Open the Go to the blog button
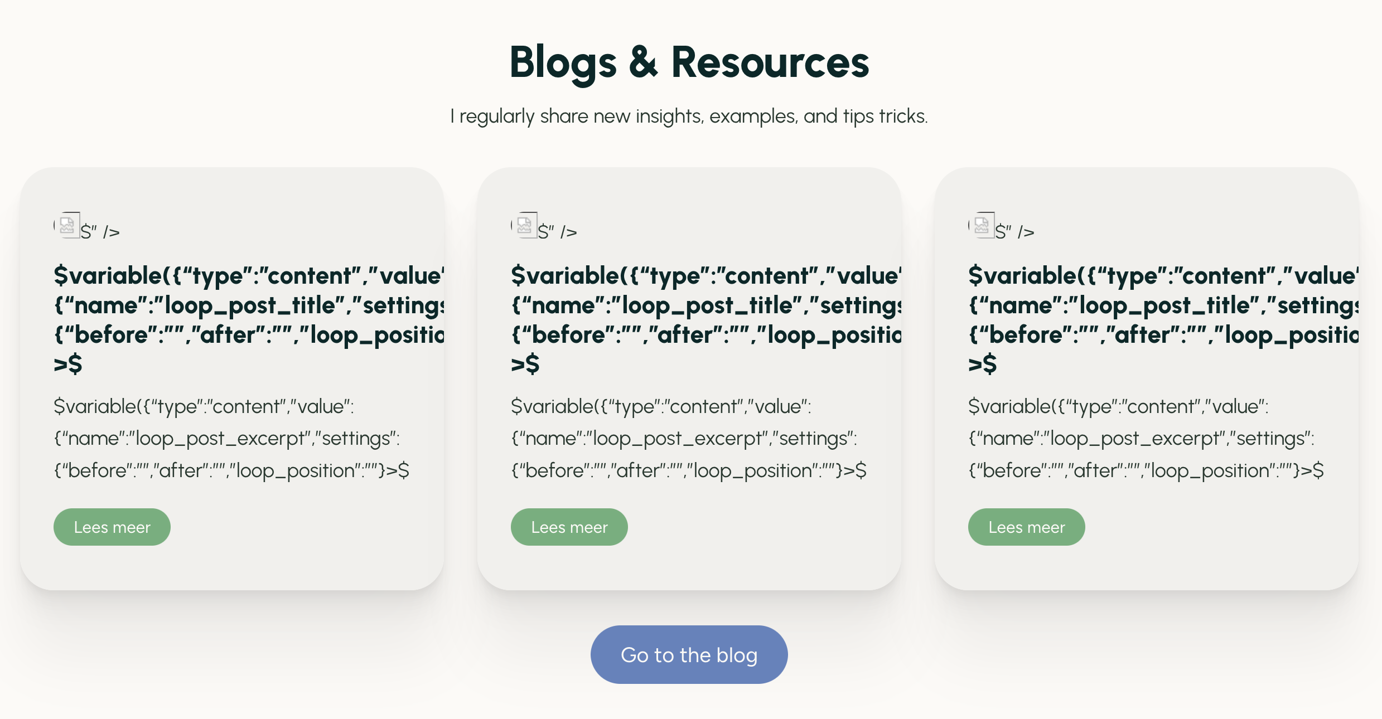The height and width of the screenshot is (719, 1382). pyautogui.click(x=689, y=655)
